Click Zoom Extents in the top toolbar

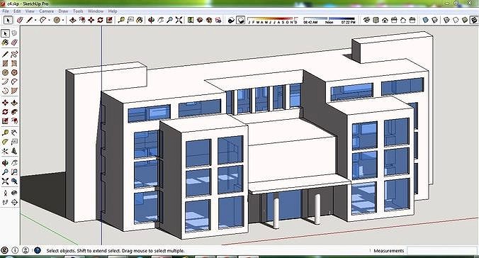coord(179,20)
